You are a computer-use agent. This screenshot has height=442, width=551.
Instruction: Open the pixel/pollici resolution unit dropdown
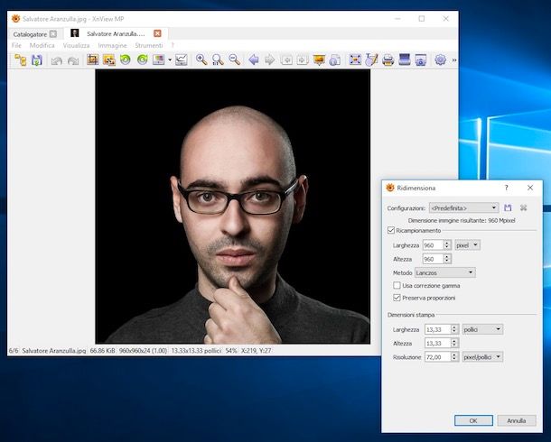pos(481,357)
